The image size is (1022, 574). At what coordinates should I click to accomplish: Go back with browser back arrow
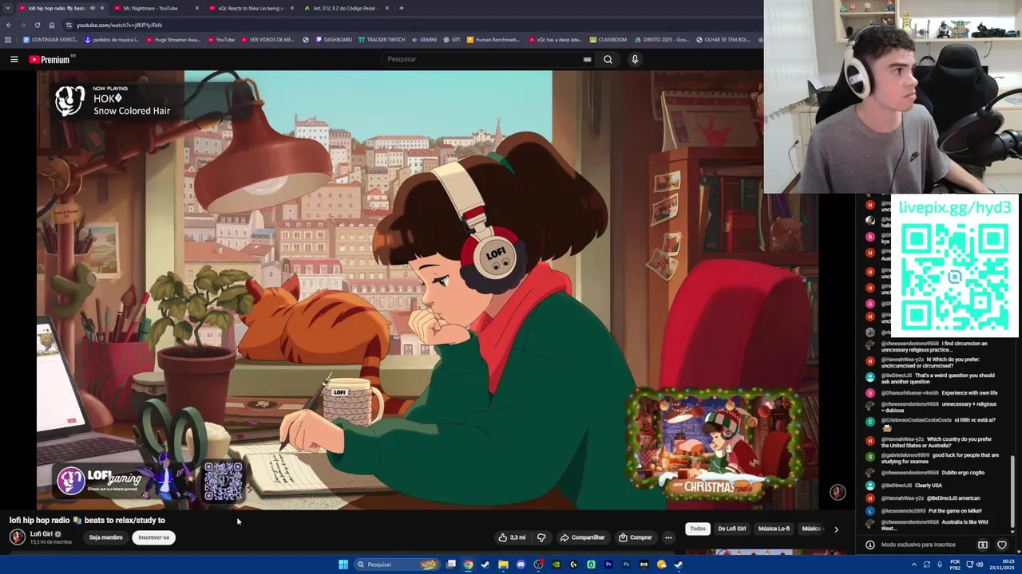[9, 25]
